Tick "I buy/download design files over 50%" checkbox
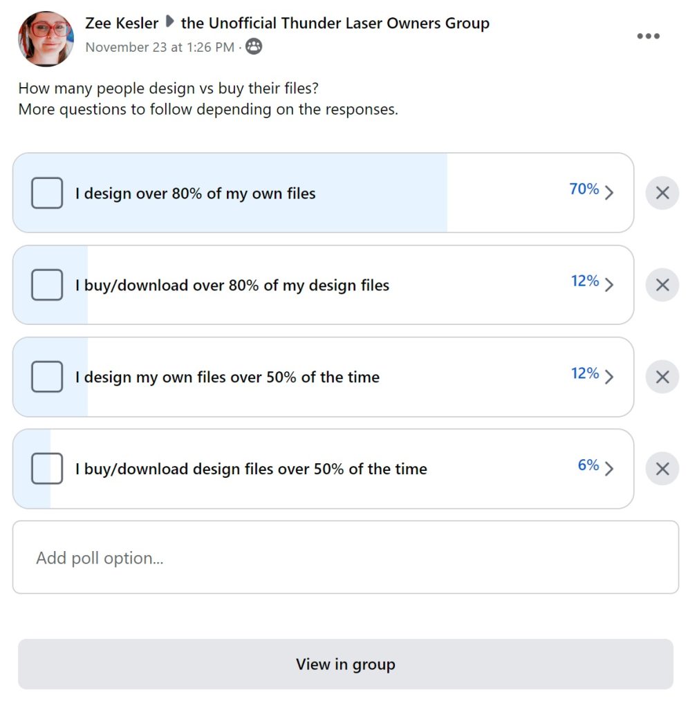Viewport: 688px width, 708px height. point(47,469)
